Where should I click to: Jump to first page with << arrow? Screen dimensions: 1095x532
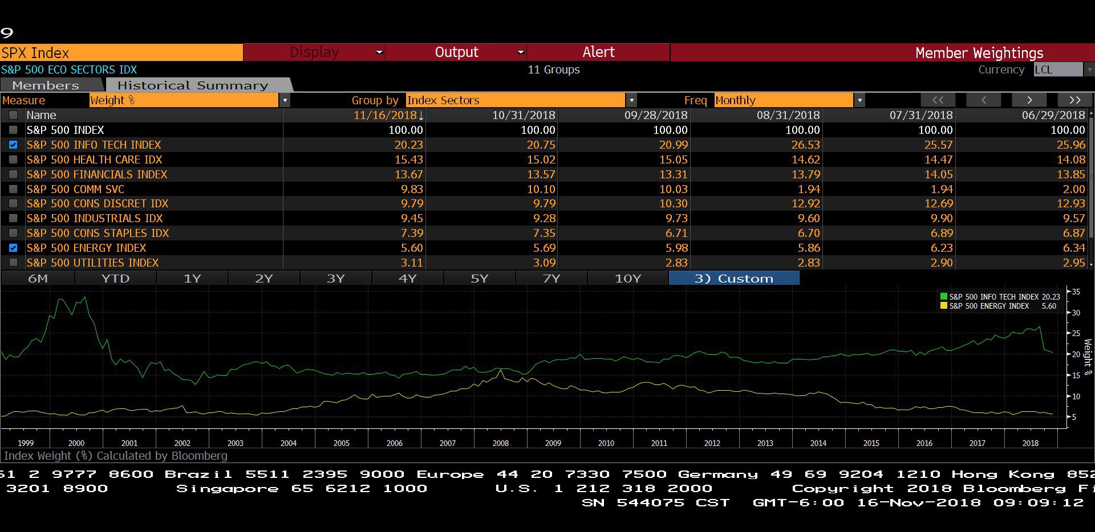pyautogui.click(x=938, y=100)
